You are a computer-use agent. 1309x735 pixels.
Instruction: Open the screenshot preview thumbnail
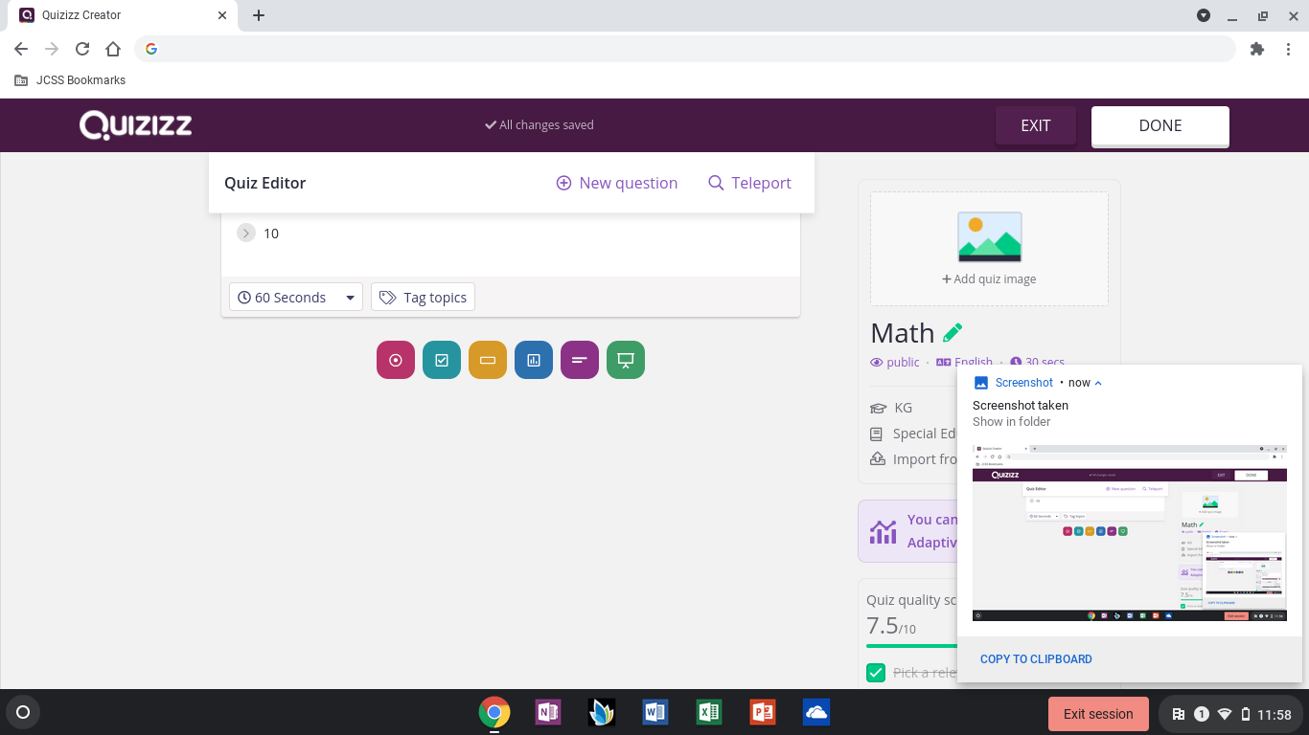(1130, 532)
